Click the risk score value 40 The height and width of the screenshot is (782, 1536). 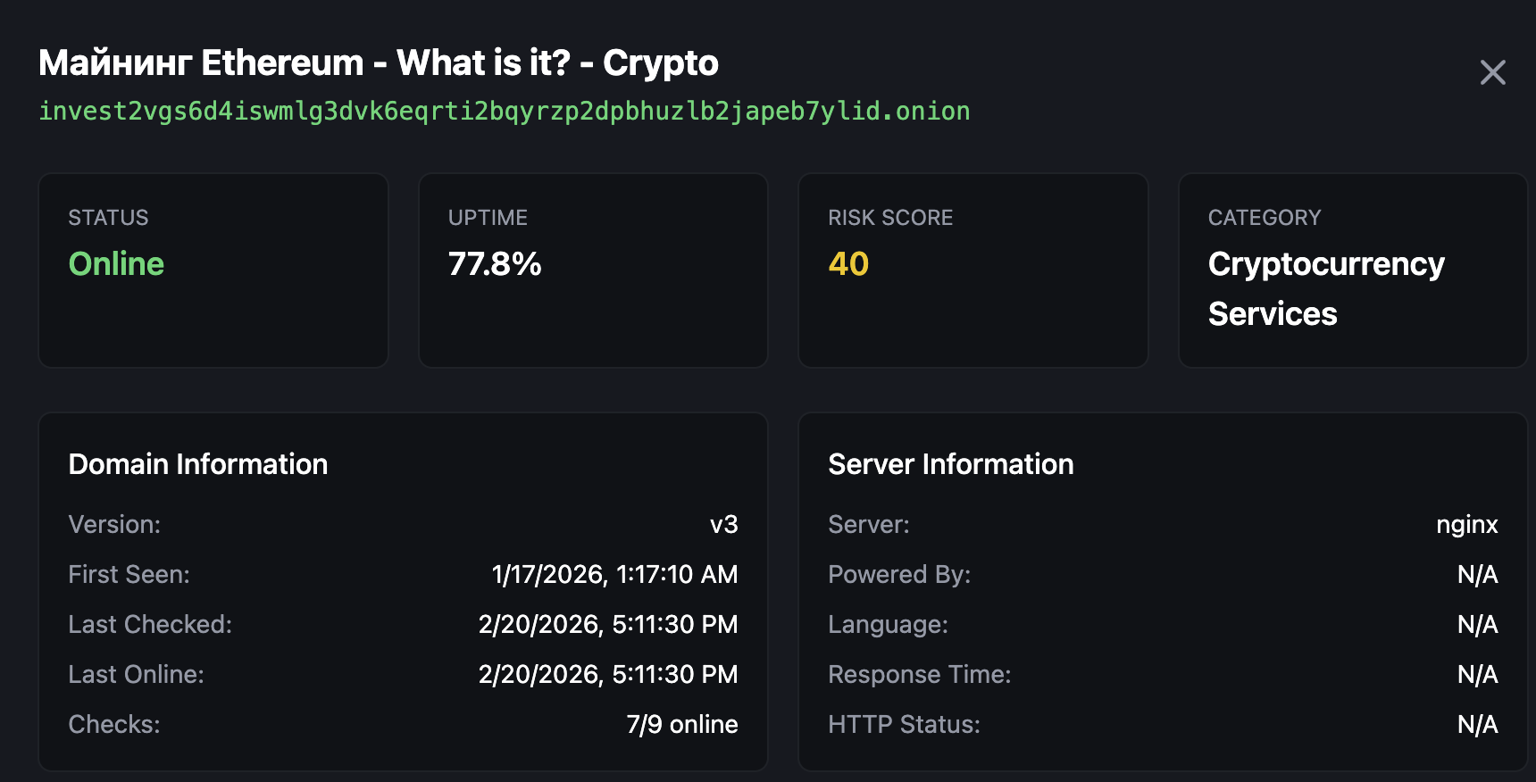pyautogui.click(x=848, y=264)
